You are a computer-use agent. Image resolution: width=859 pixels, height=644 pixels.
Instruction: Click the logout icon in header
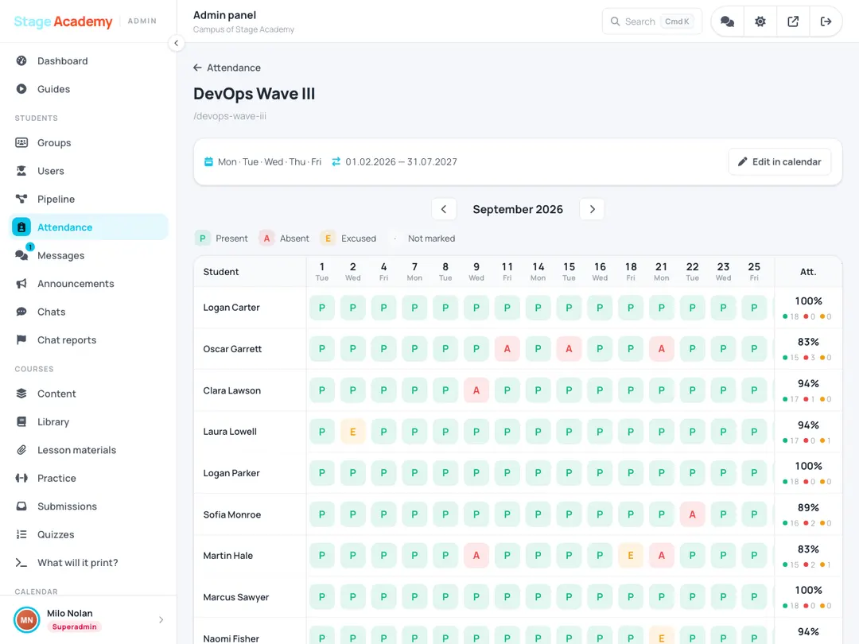826,22
